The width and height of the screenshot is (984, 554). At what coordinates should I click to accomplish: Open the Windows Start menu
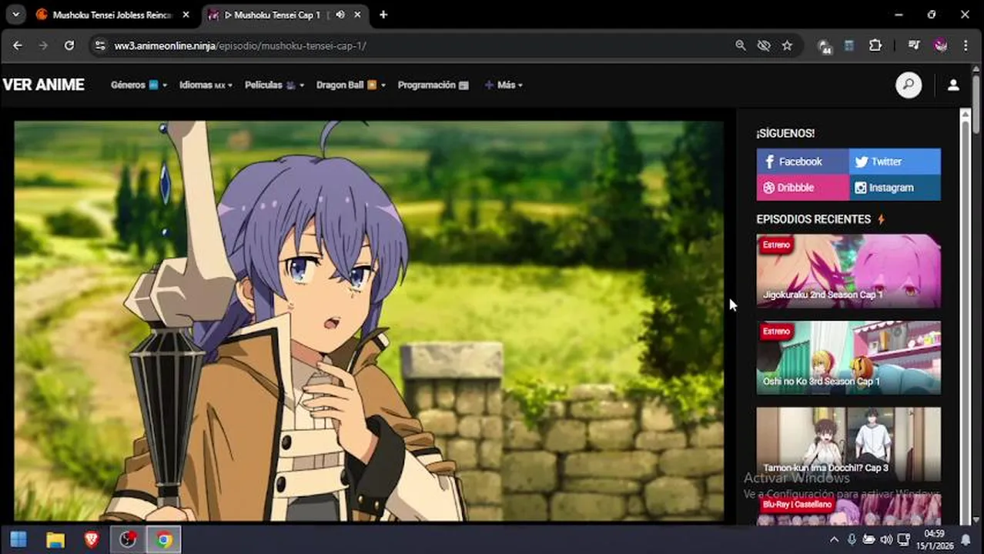point(18,539)
